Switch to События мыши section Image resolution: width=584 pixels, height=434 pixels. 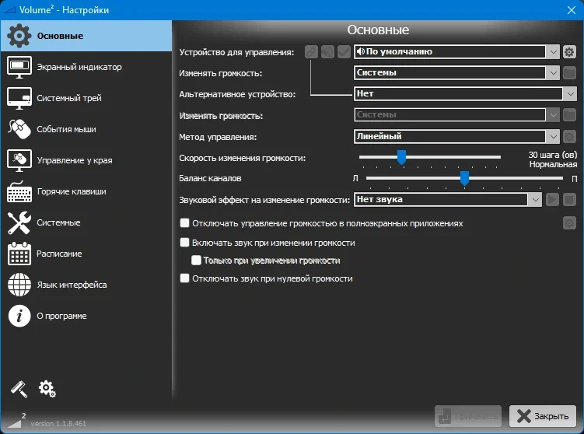coord(86,129)
